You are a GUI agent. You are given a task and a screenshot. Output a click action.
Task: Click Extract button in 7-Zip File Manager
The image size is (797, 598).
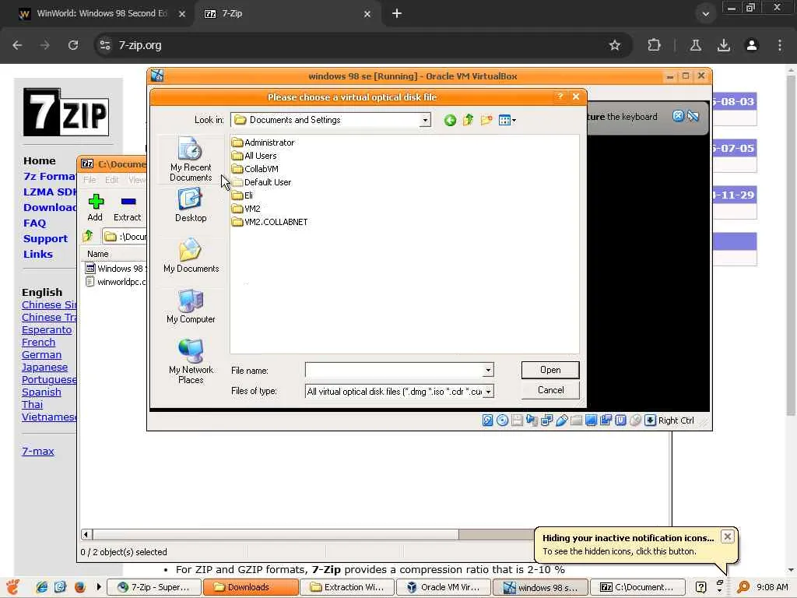pos(127,207)
